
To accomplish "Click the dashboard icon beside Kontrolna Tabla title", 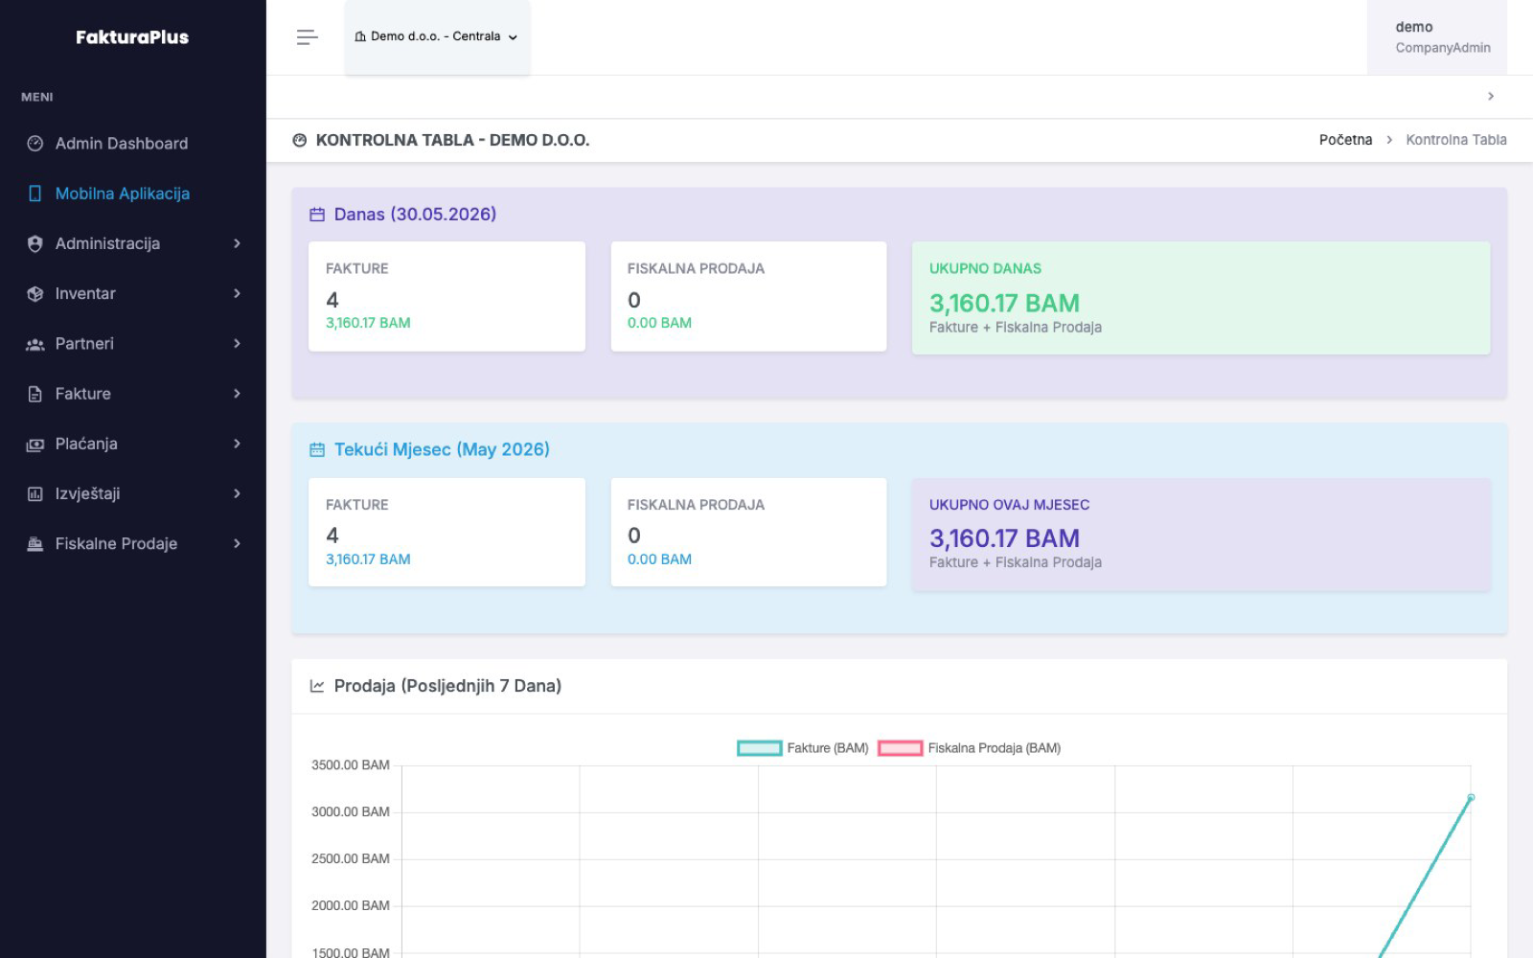I will point(300,140).
